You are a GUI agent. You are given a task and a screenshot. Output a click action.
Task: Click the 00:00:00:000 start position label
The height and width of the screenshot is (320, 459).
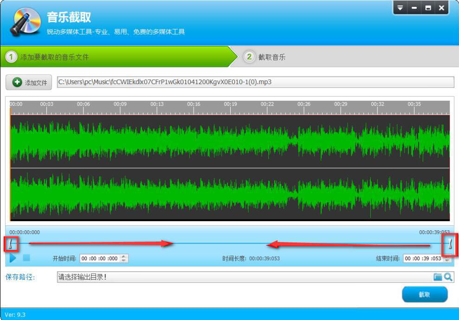[25, 232]
